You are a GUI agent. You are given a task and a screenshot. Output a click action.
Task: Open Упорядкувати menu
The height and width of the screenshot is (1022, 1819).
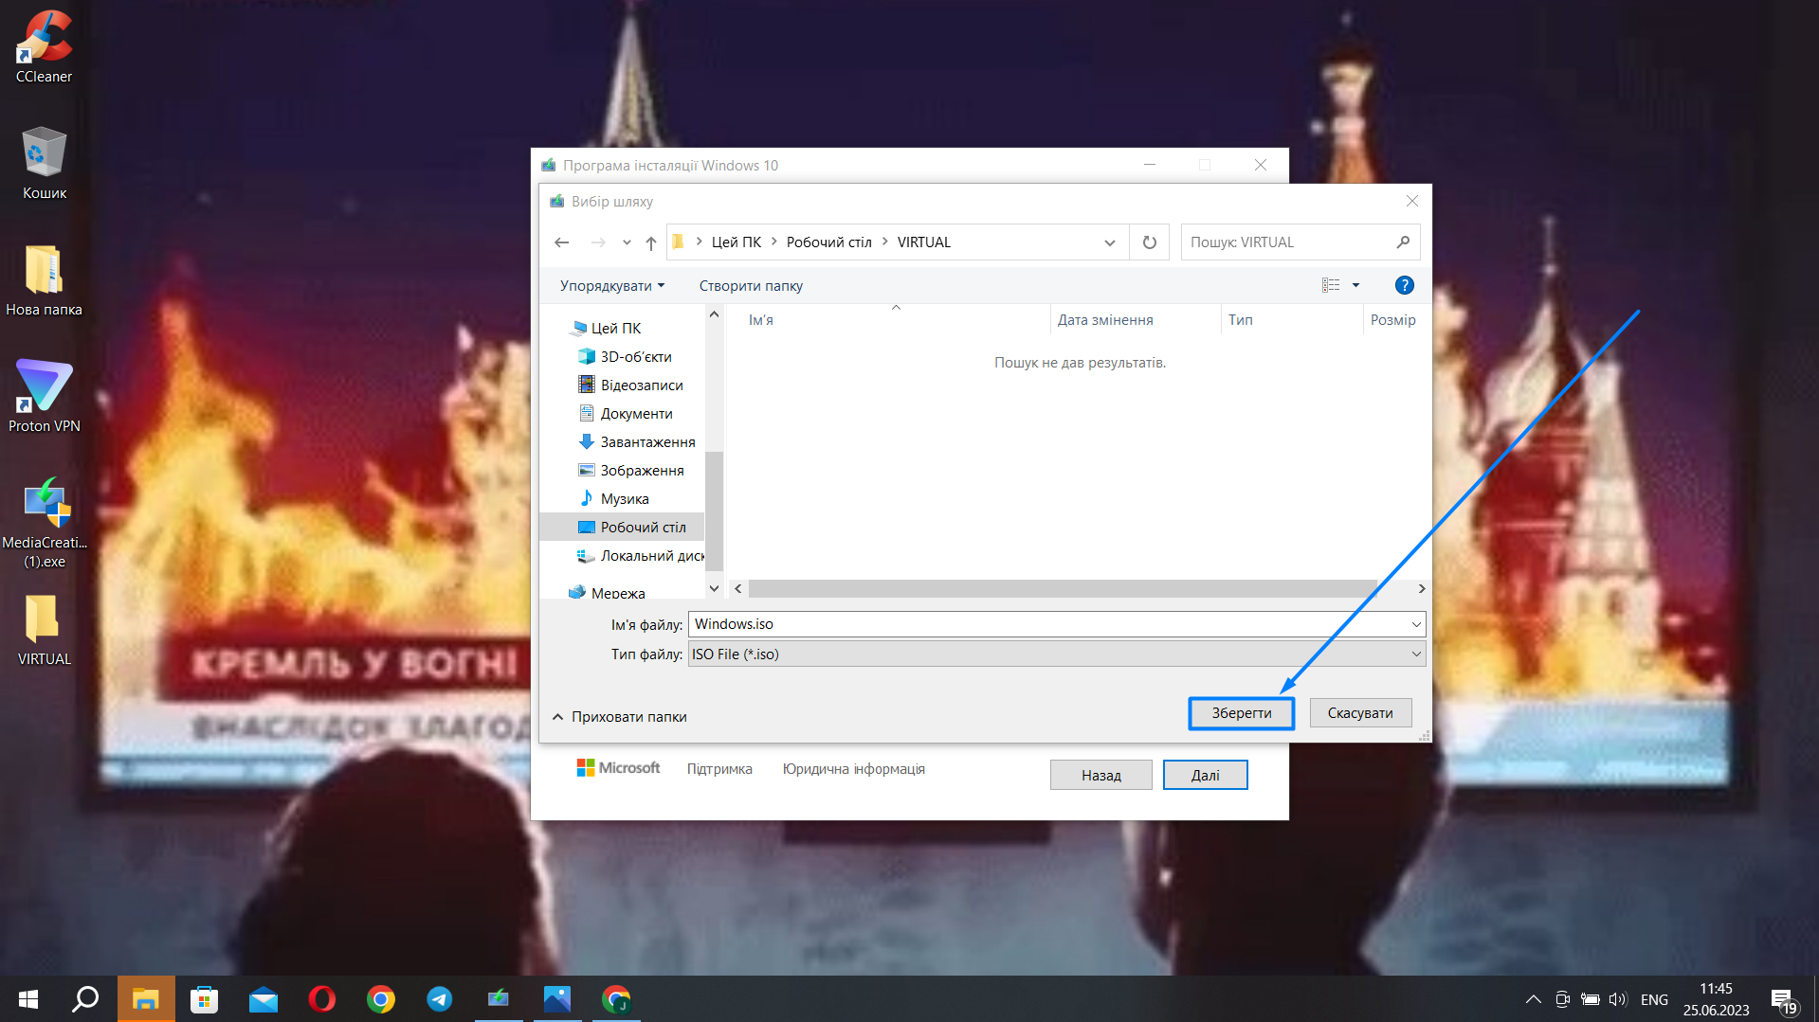click(x=611, y=285)
